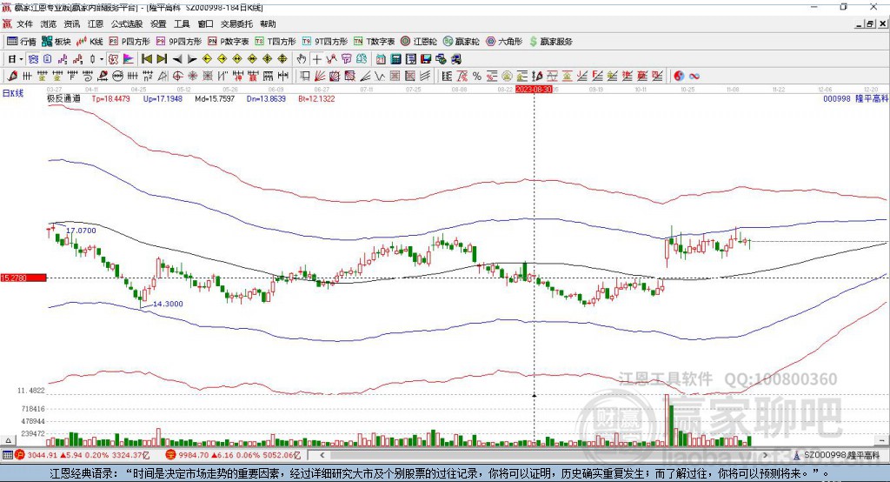The image size is (890, 482).
Task: Select the percent % tool
Action: [477, 76]
